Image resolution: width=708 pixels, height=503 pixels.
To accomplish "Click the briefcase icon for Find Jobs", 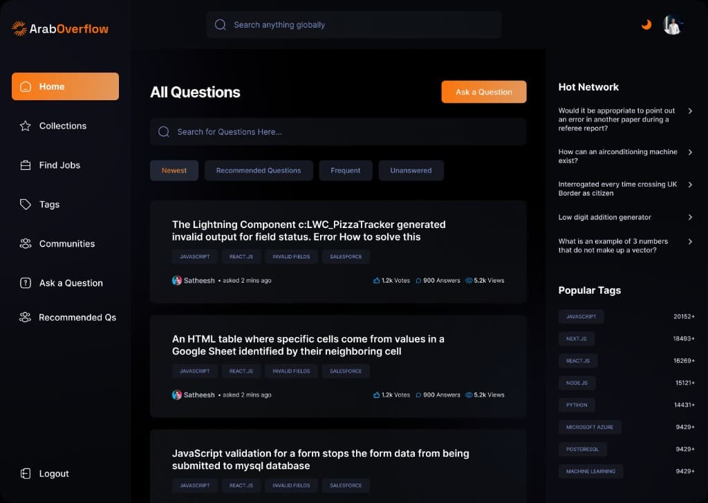I will 26,165.
